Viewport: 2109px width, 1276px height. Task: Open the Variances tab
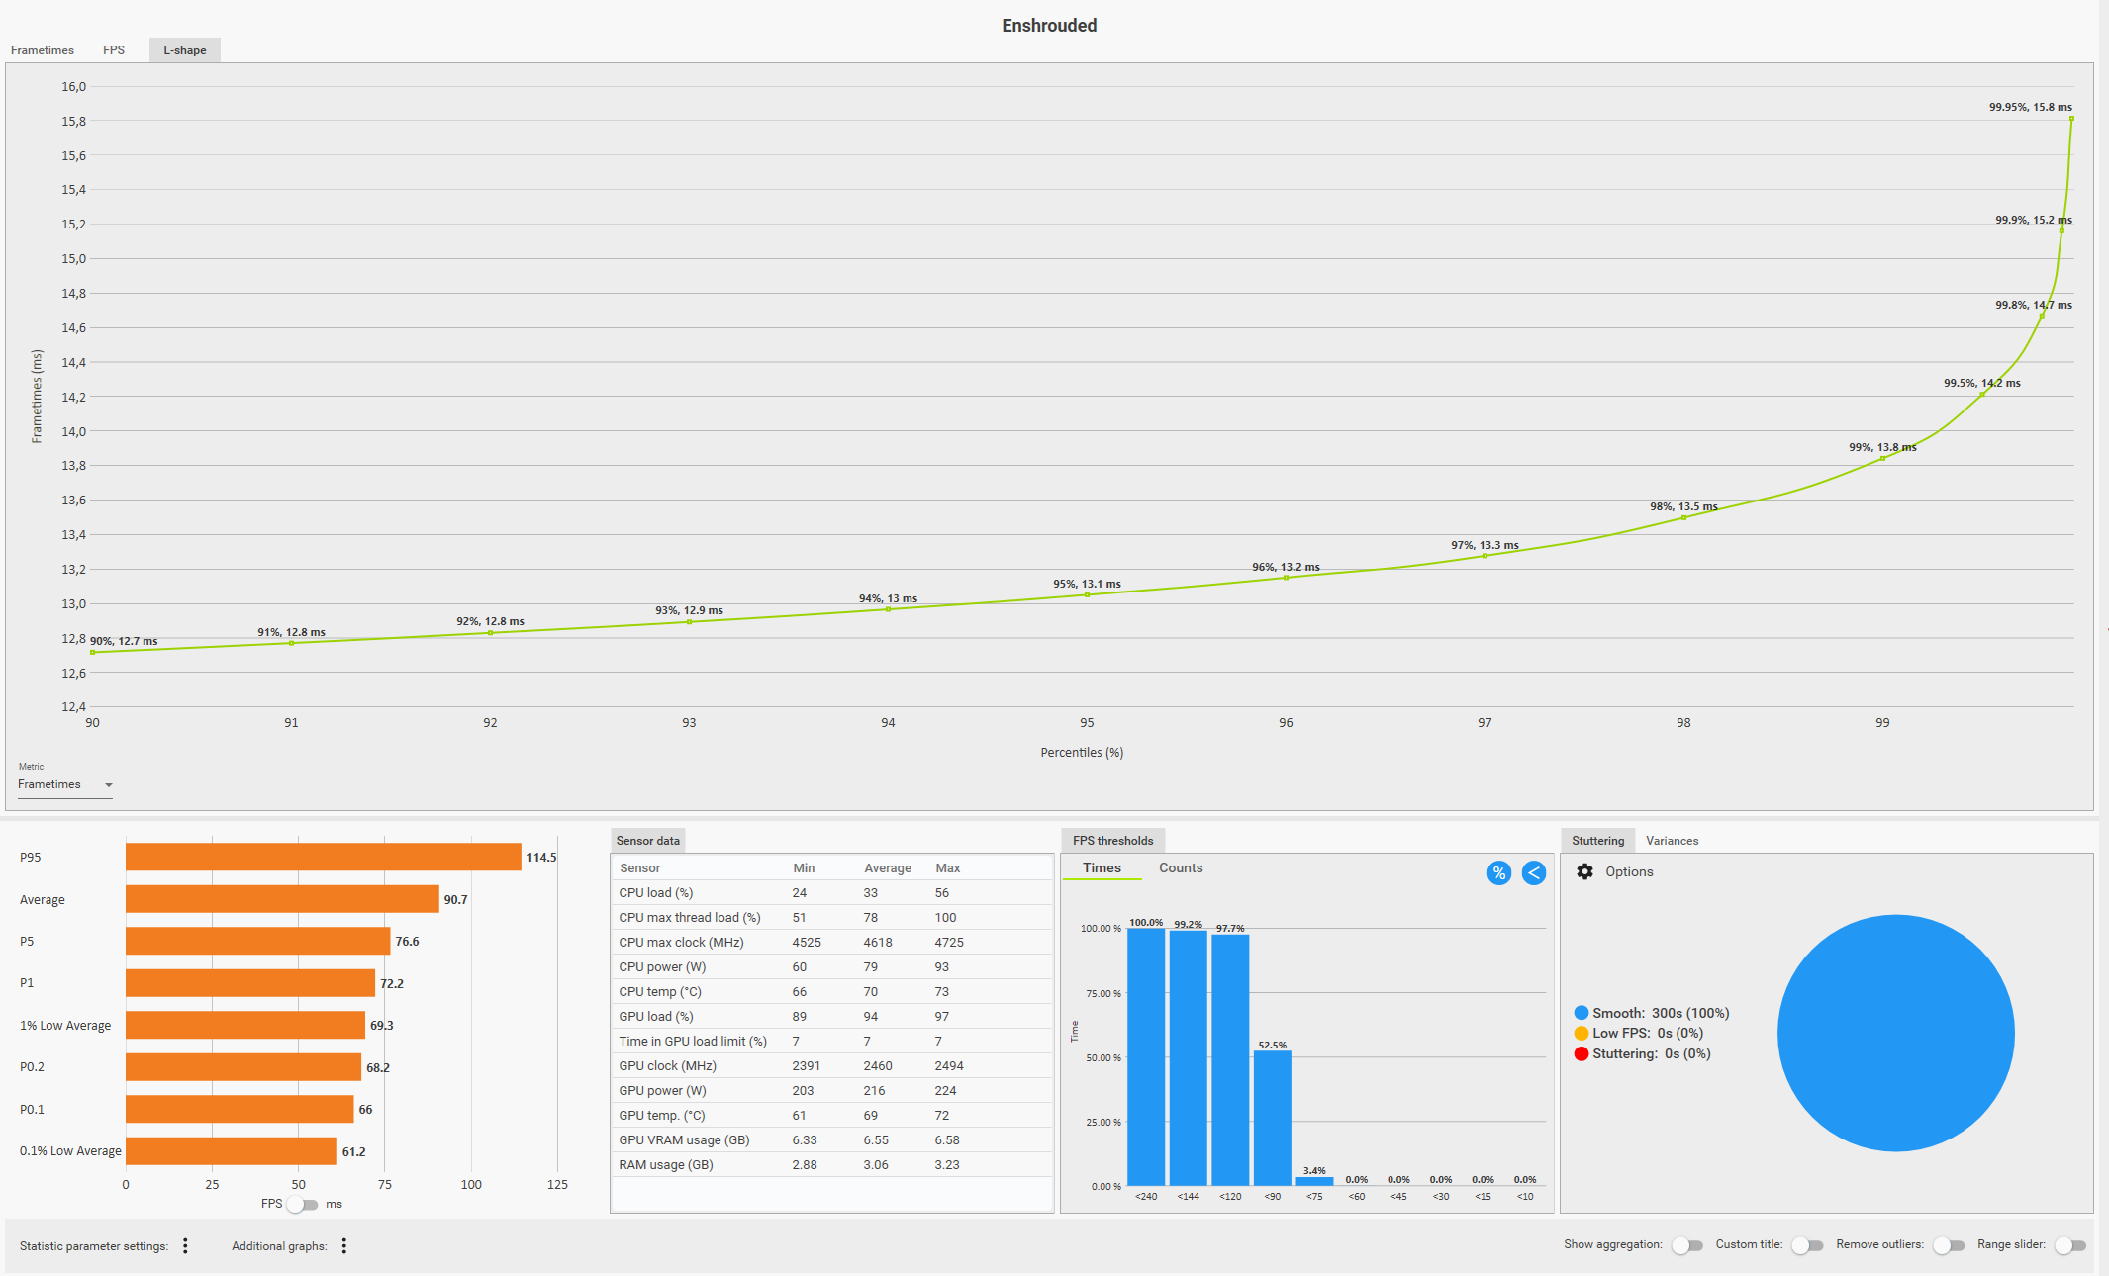click(x=1672, y=841)
